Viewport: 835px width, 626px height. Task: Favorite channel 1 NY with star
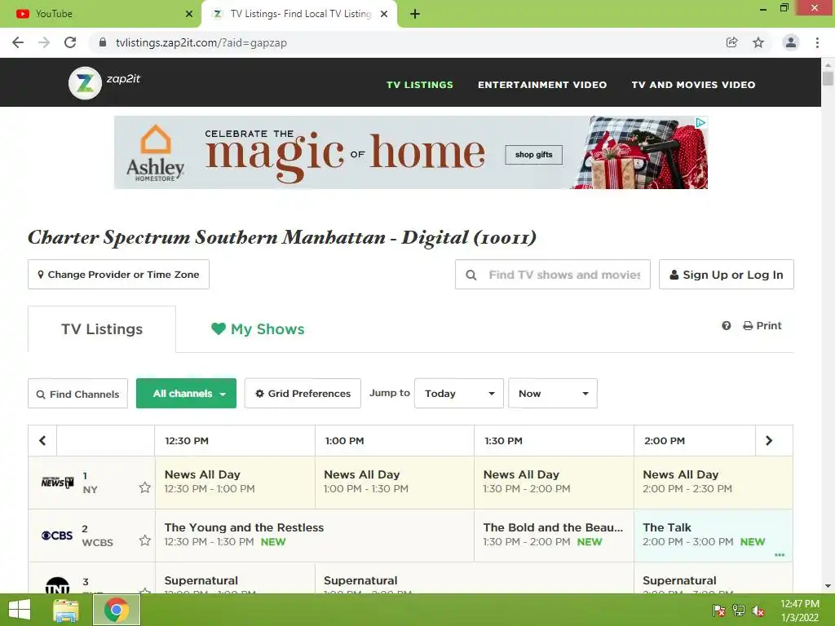145,487
